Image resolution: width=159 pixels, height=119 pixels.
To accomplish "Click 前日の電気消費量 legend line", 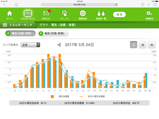I will (81, 97).
